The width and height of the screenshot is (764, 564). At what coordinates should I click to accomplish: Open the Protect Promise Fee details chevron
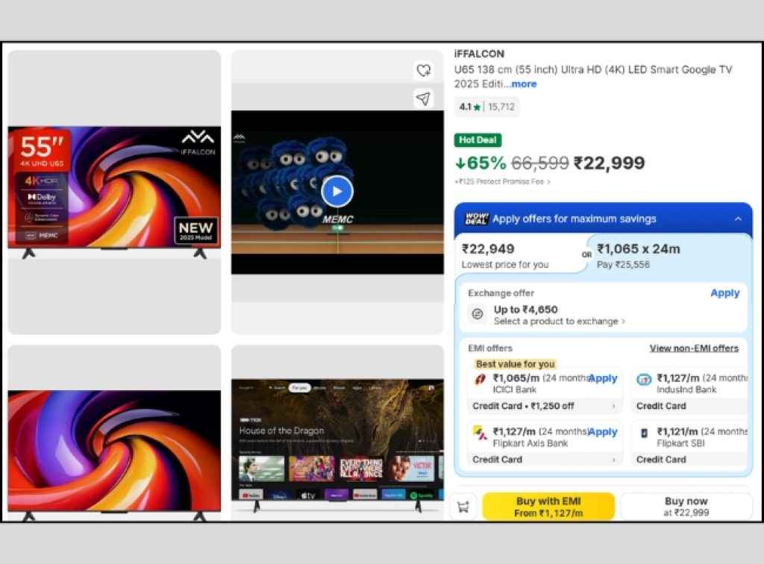click(x=548, y=182)
